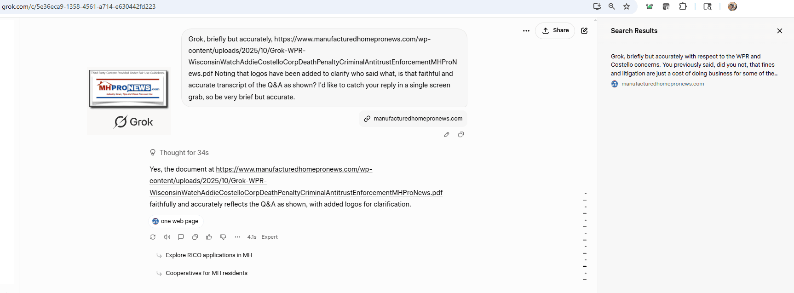Bookmark this page with star icon
Screen dimensions: 794x293
[x=627, y=6]
